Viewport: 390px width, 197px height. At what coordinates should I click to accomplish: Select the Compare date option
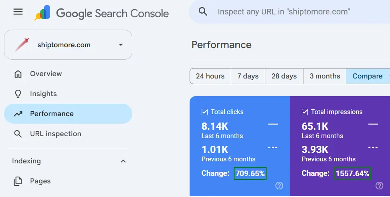368,76
